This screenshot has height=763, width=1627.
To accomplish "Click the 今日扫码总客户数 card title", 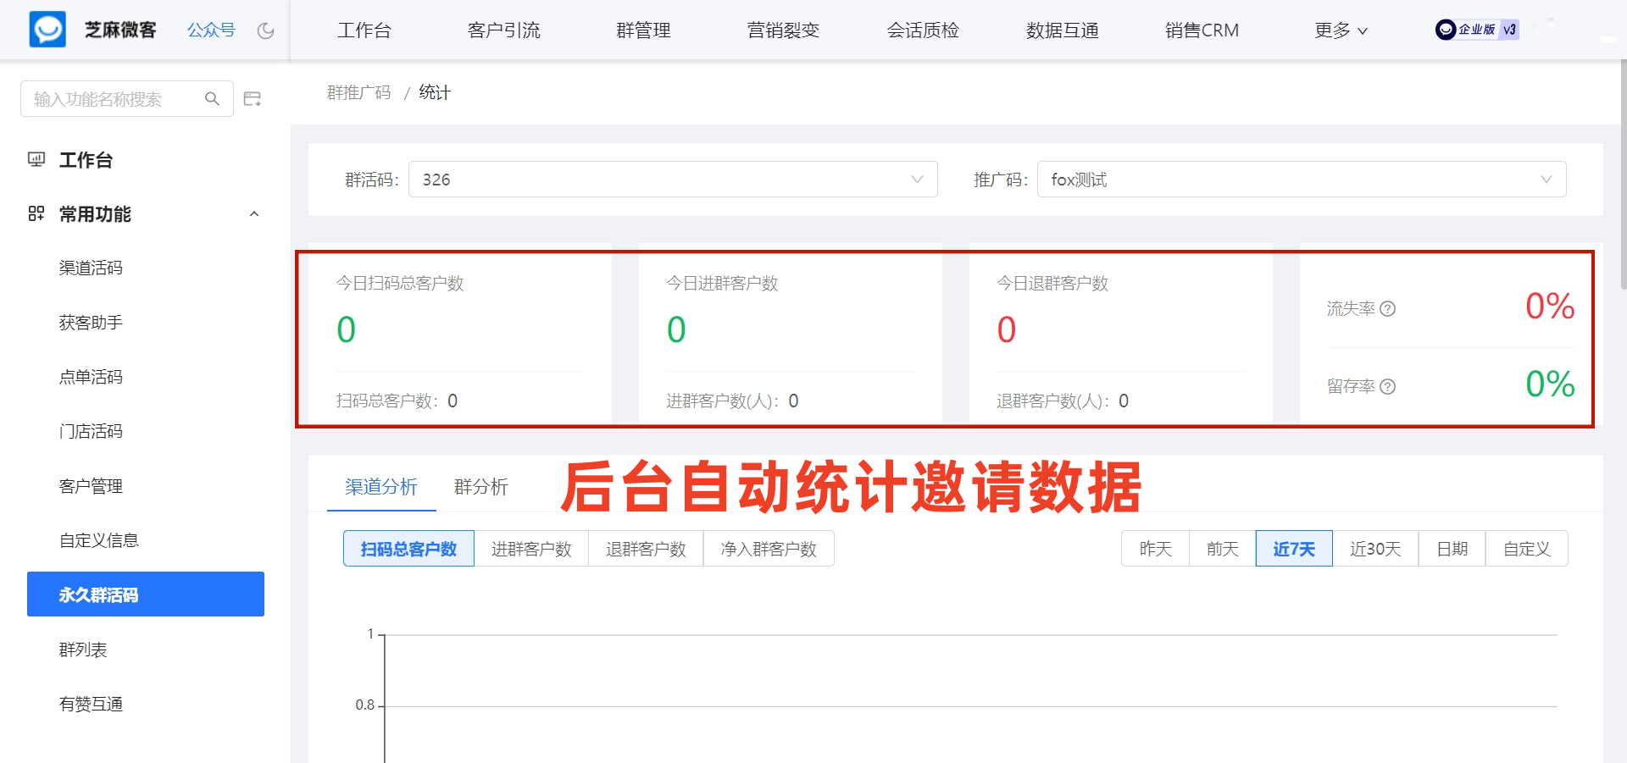I will tap(400, 283).
